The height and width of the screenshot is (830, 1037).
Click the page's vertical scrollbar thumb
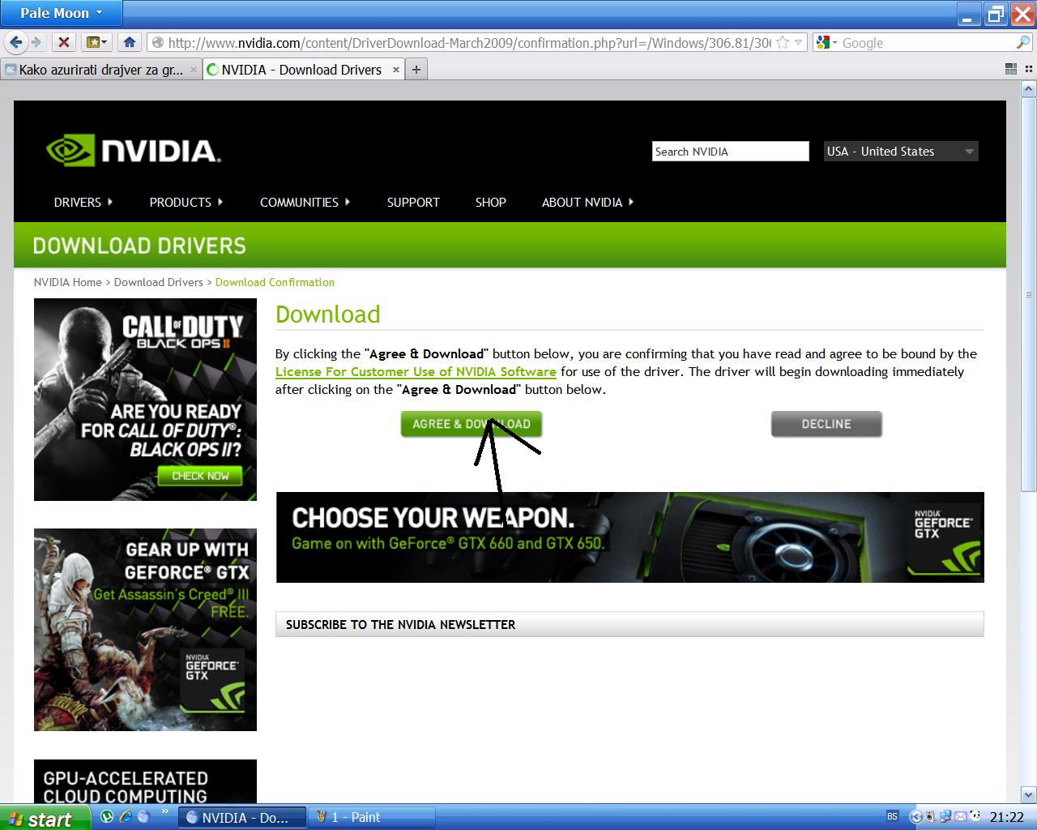[1029, 293]
